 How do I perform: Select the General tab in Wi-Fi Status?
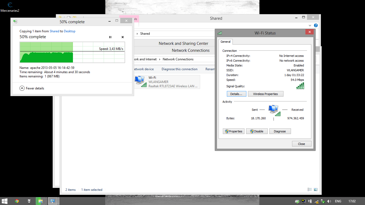coord(226,42)
